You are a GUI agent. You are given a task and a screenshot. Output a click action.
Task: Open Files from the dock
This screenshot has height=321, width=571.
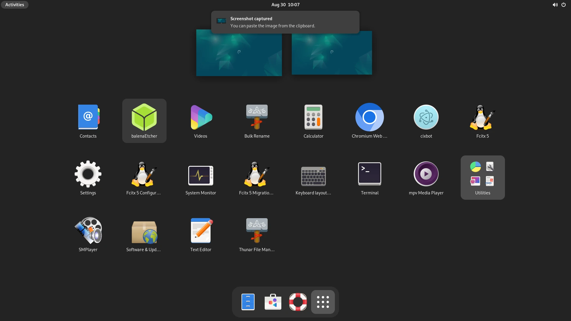coord(248,302)
